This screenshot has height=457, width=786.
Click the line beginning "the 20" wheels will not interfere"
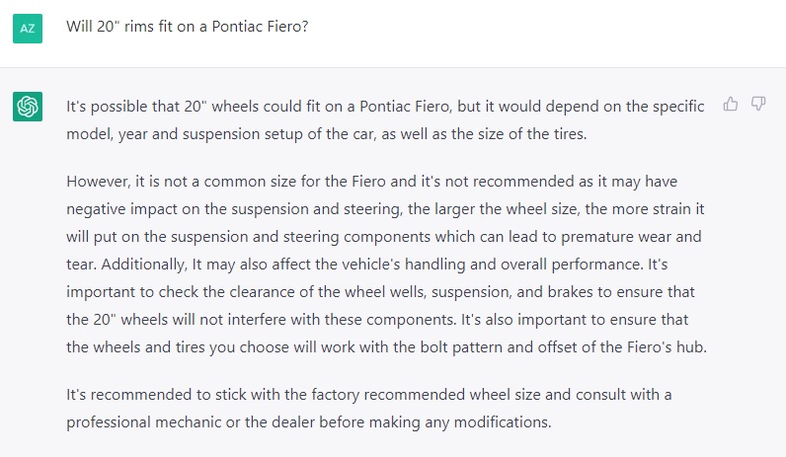(x=377, y=320)
